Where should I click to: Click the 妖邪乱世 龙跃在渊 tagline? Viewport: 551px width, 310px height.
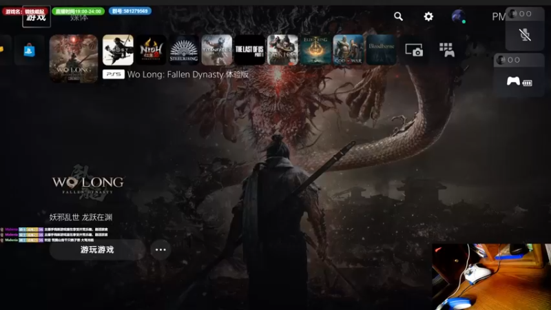[x=81, y=217]
